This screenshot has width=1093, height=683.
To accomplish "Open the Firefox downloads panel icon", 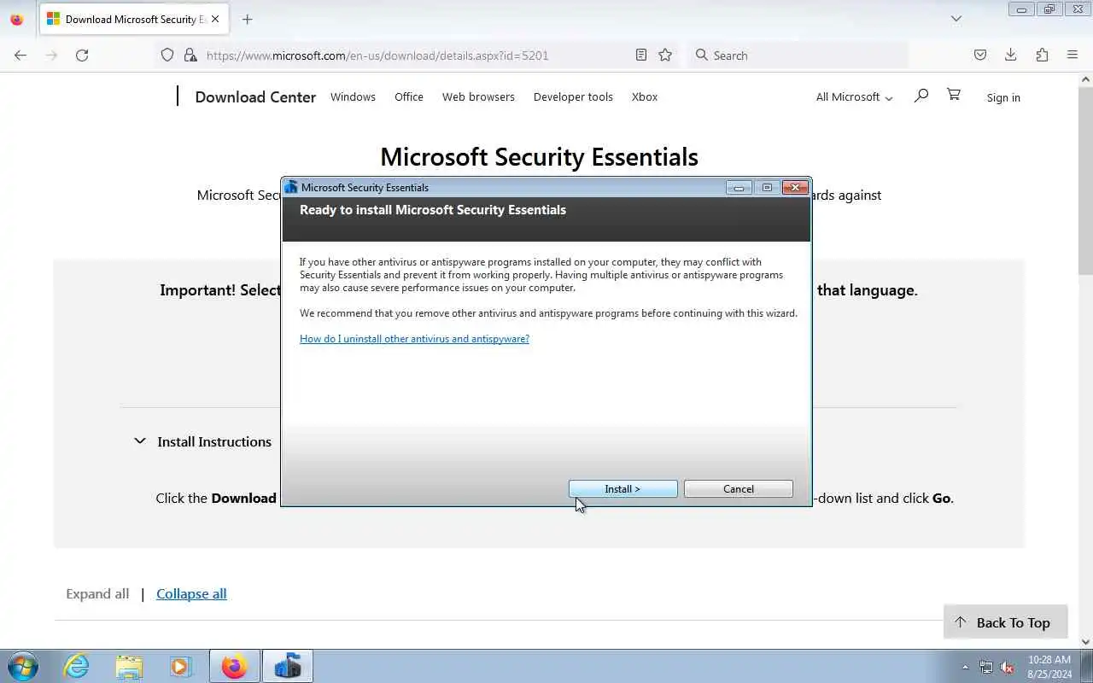I will (x=1011, y=55).
